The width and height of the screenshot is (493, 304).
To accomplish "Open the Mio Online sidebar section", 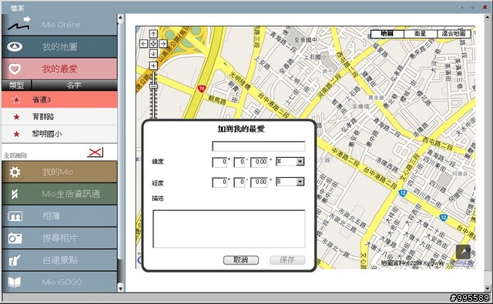I will (x=59, y=25).
